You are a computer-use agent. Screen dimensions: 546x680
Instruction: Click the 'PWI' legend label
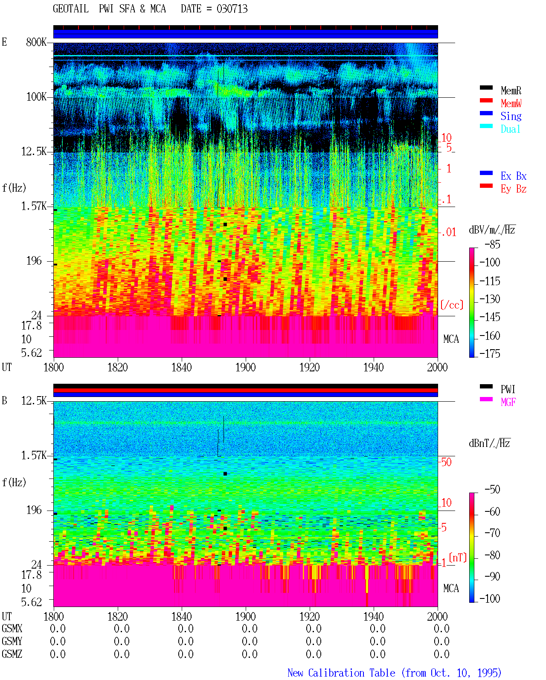point(508,389)
